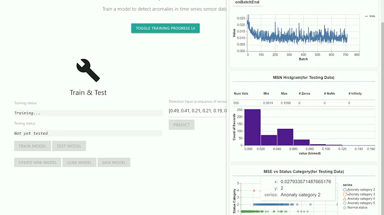This screenshot has height=215, width=384.
Task: Select the Training status field showing Training...
Action: click(x=88, y=113)
